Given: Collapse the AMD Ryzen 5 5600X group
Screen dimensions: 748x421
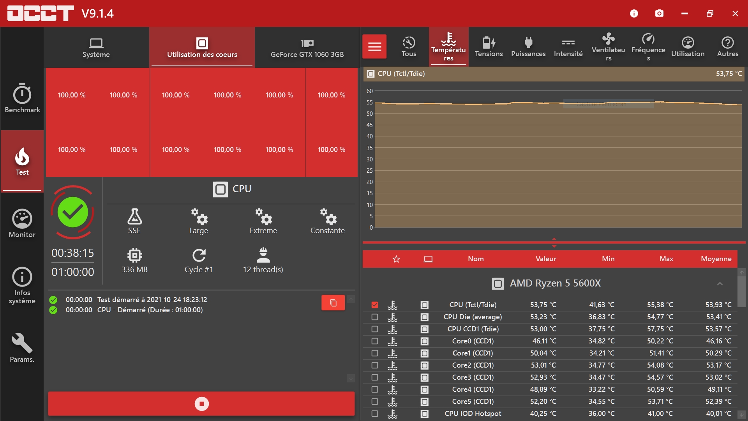Looking at the screenshot, I should [720, 284].
